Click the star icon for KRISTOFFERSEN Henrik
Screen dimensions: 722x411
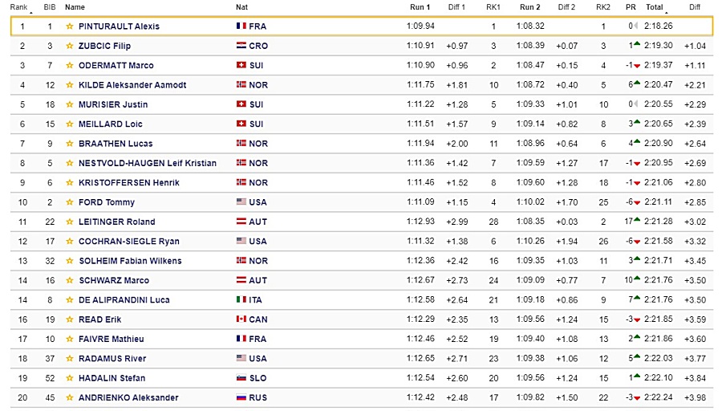tap(70, 182)
